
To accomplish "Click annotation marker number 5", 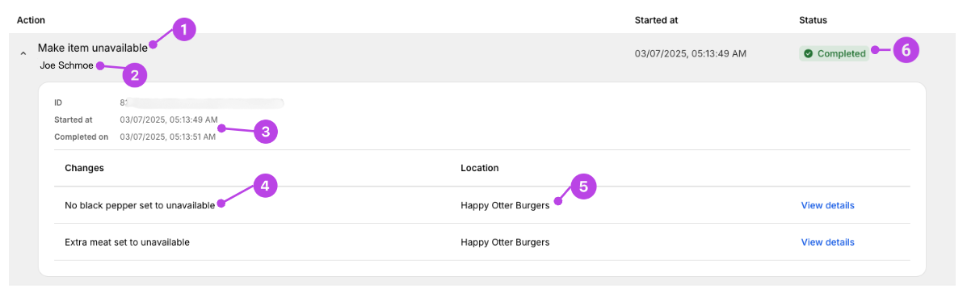I will click(583, 187).
